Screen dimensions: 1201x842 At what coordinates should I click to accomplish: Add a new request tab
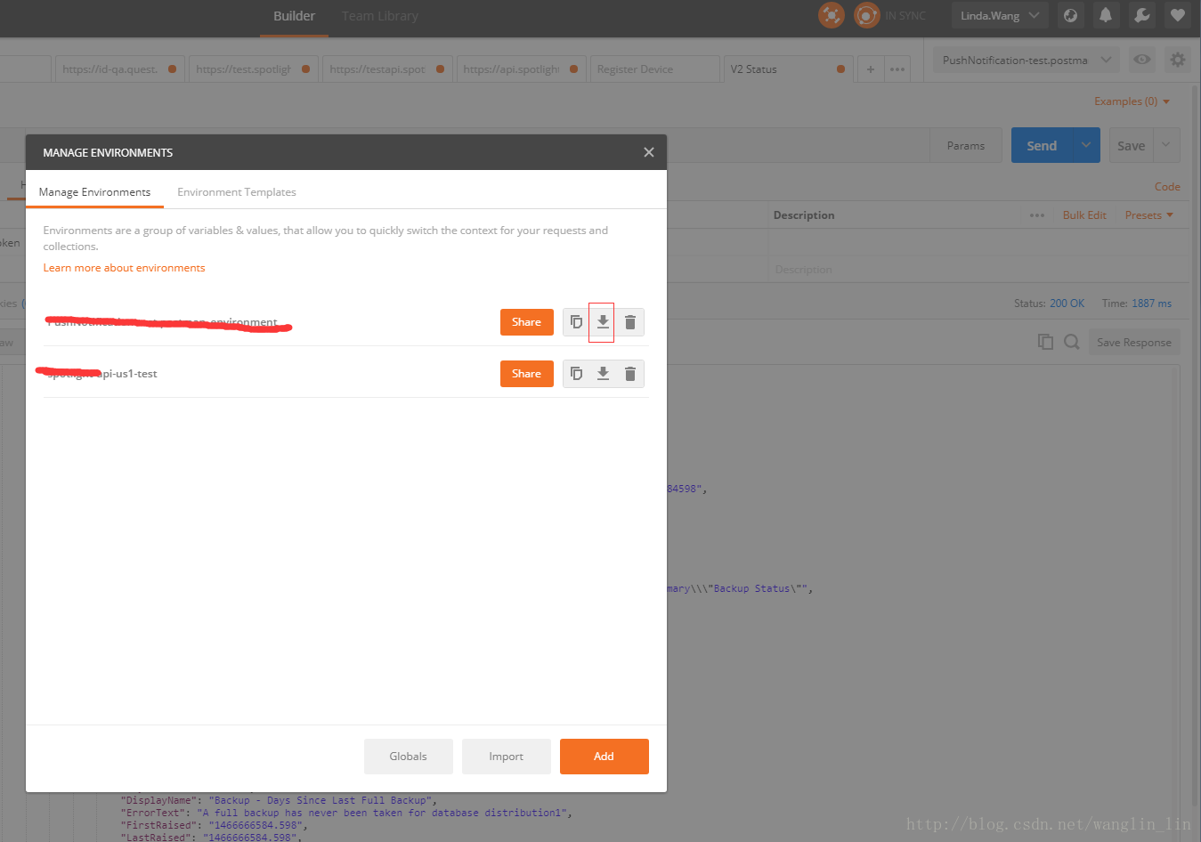[870, 69]
